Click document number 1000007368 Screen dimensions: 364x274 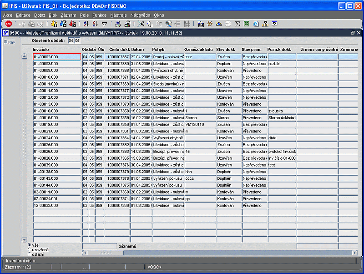(x=117, y=71)
